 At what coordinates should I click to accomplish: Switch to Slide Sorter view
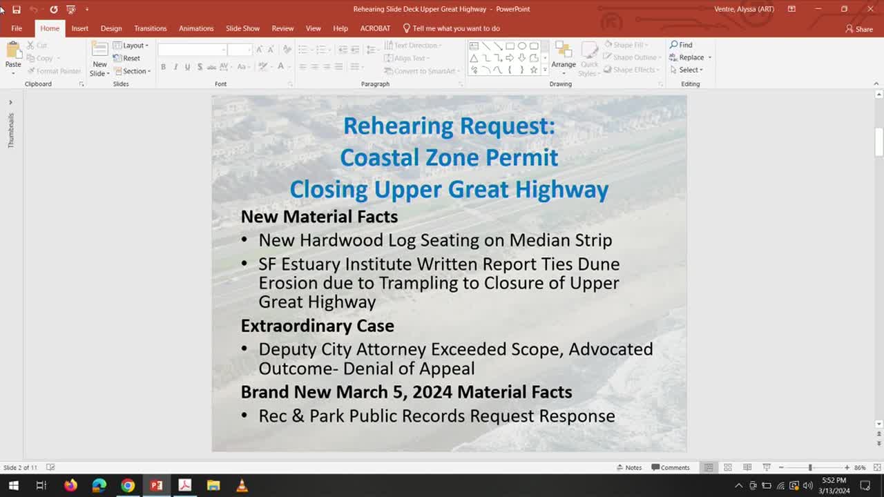(x=727, y=467)
